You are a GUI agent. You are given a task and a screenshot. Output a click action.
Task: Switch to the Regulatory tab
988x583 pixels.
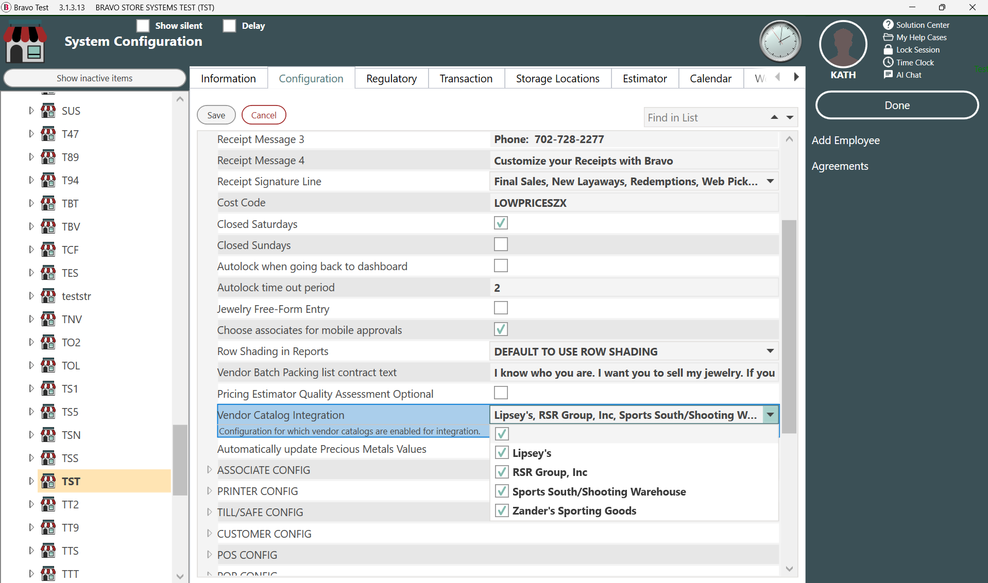(391, 78)
